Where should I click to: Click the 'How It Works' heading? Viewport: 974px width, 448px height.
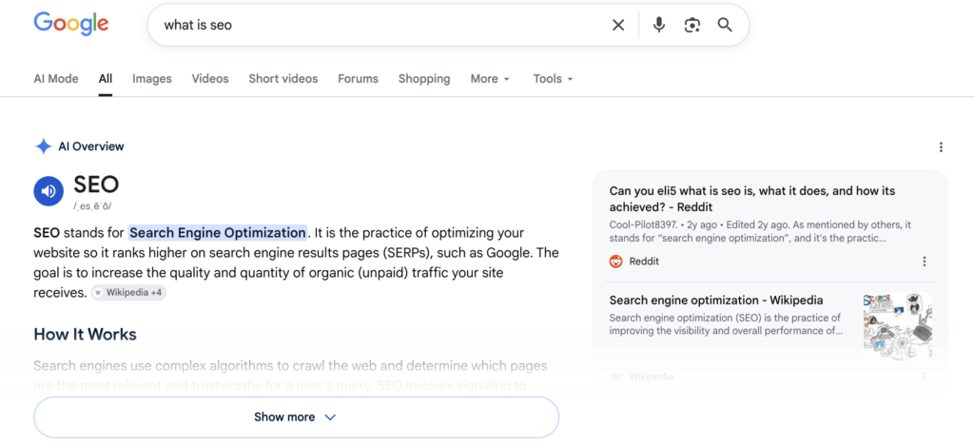[x=85, y=334]
